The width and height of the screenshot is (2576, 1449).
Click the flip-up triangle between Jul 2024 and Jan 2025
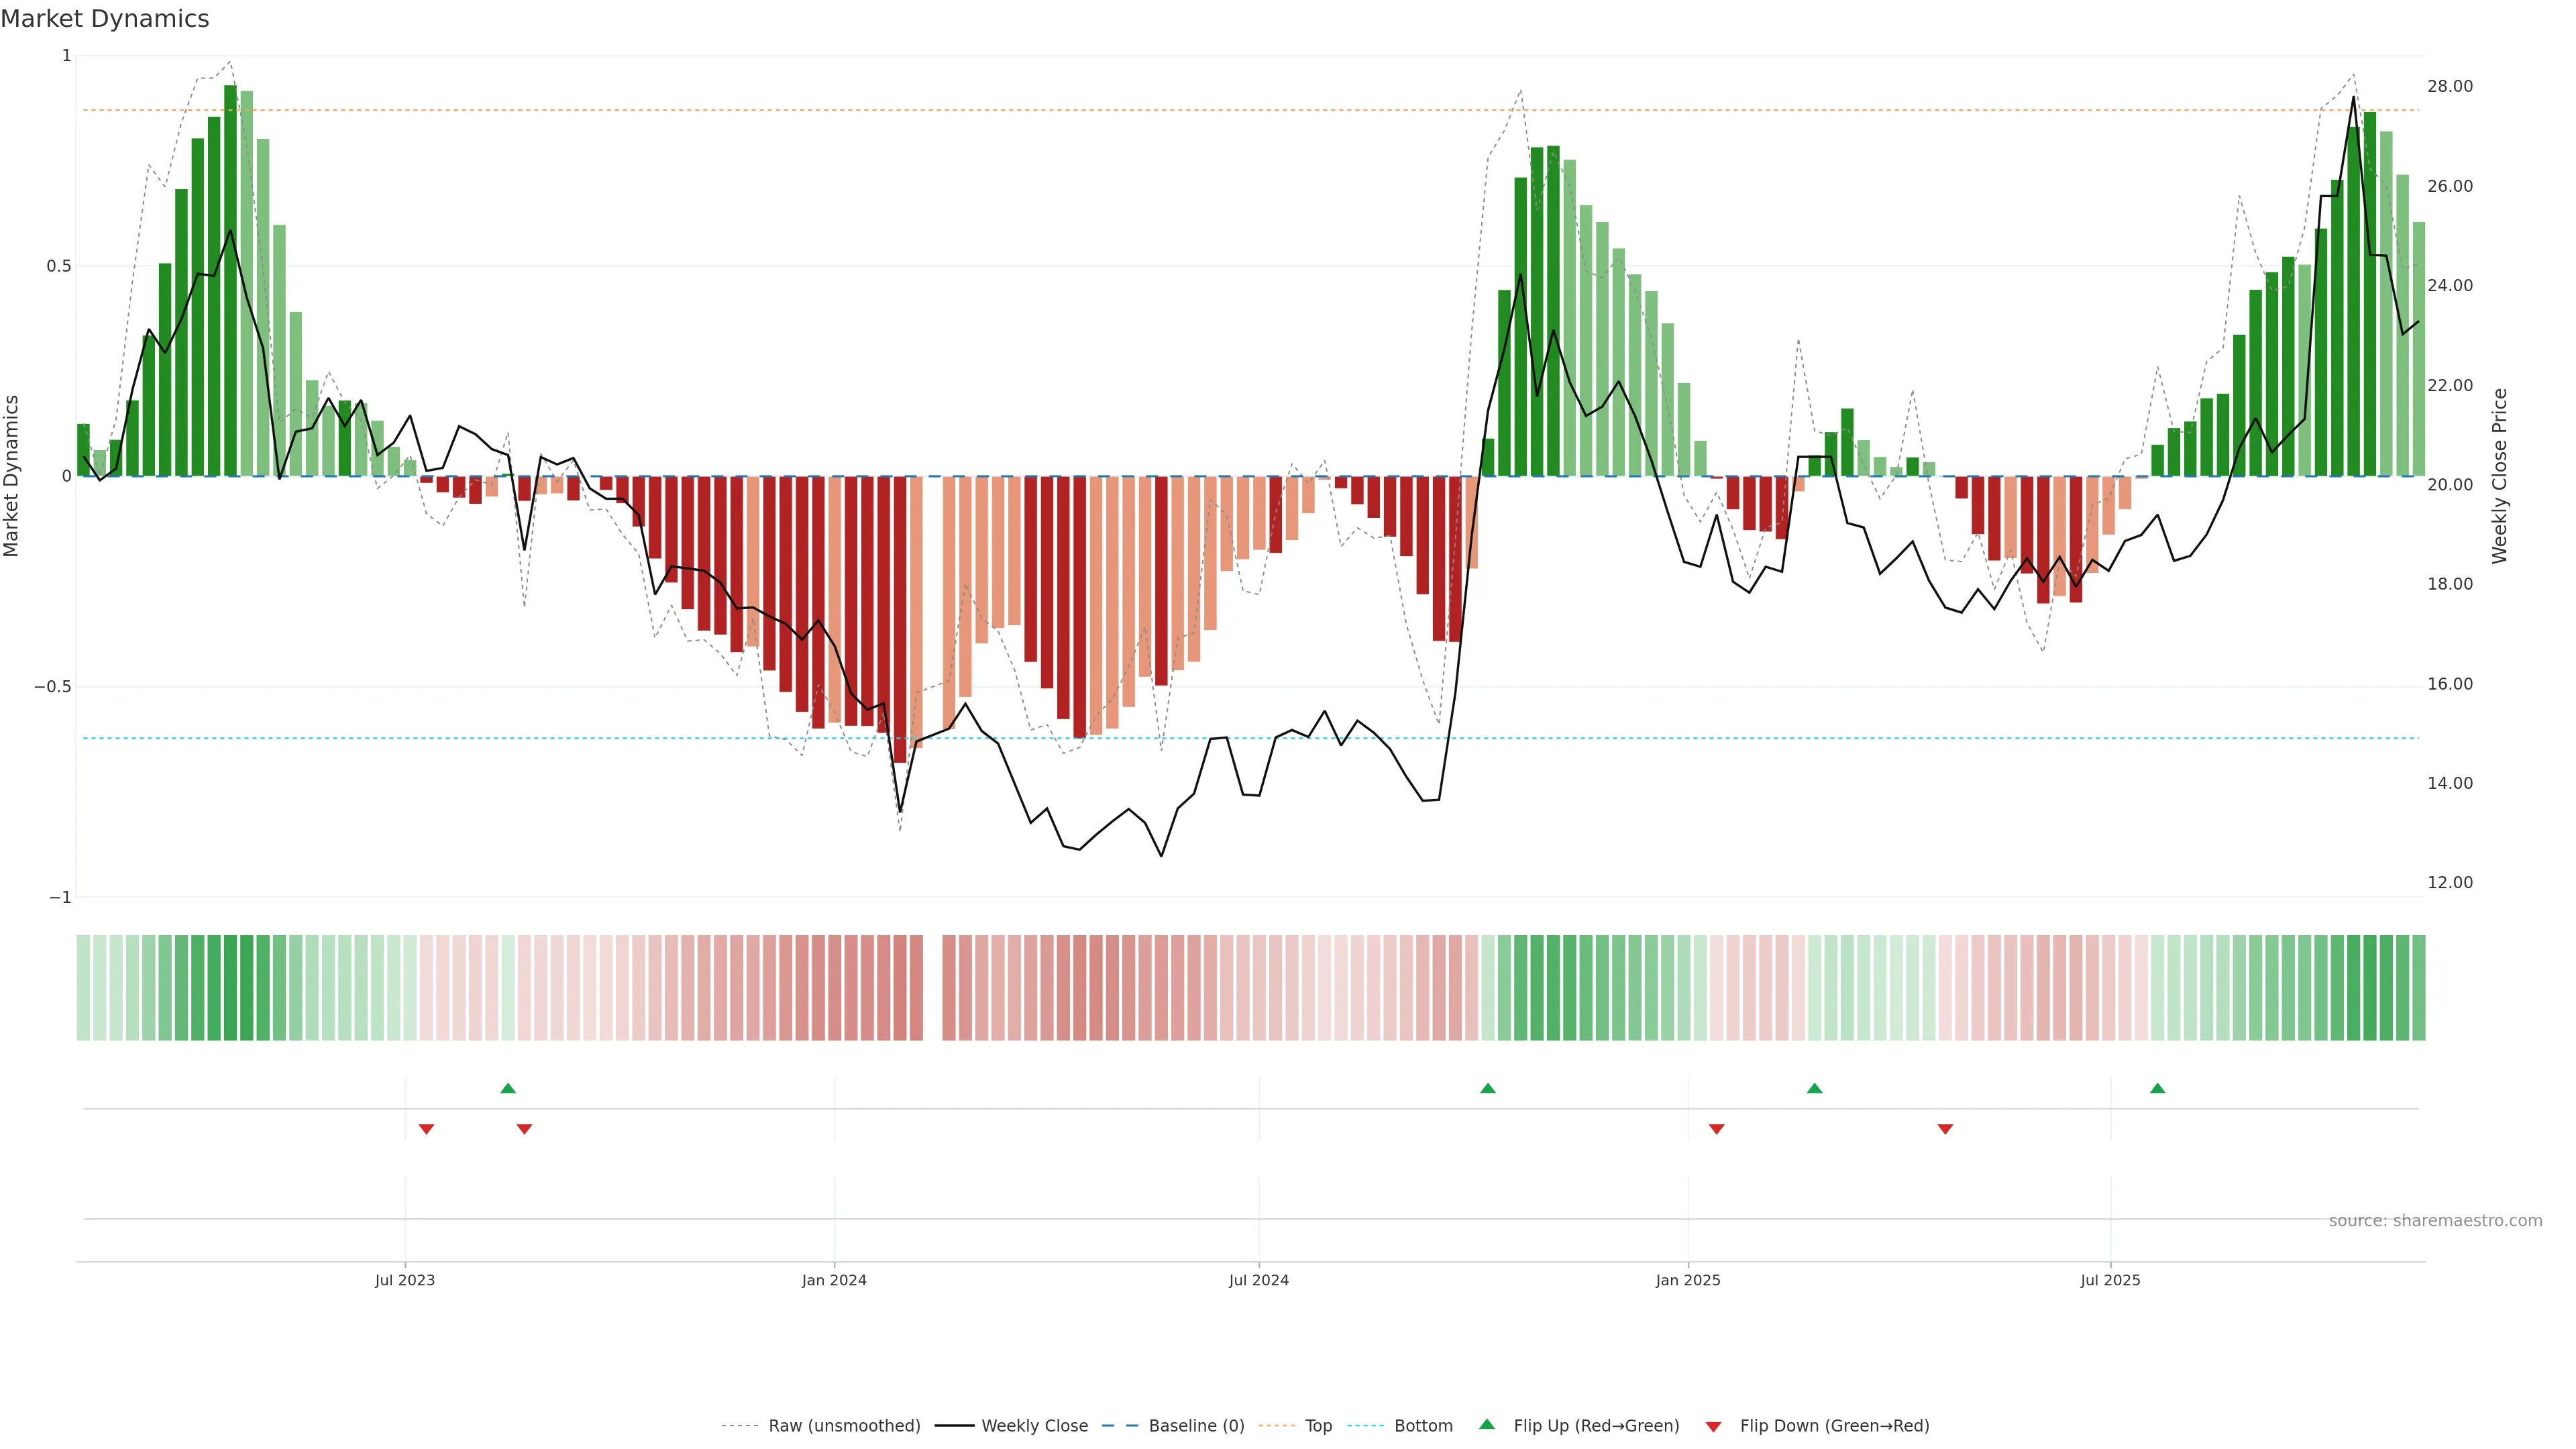click(x=1488, y=1088)
